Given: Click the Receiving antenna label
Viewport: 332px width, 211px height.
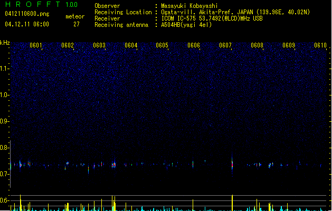Looking at the screenshot, I should pos(121,25).
